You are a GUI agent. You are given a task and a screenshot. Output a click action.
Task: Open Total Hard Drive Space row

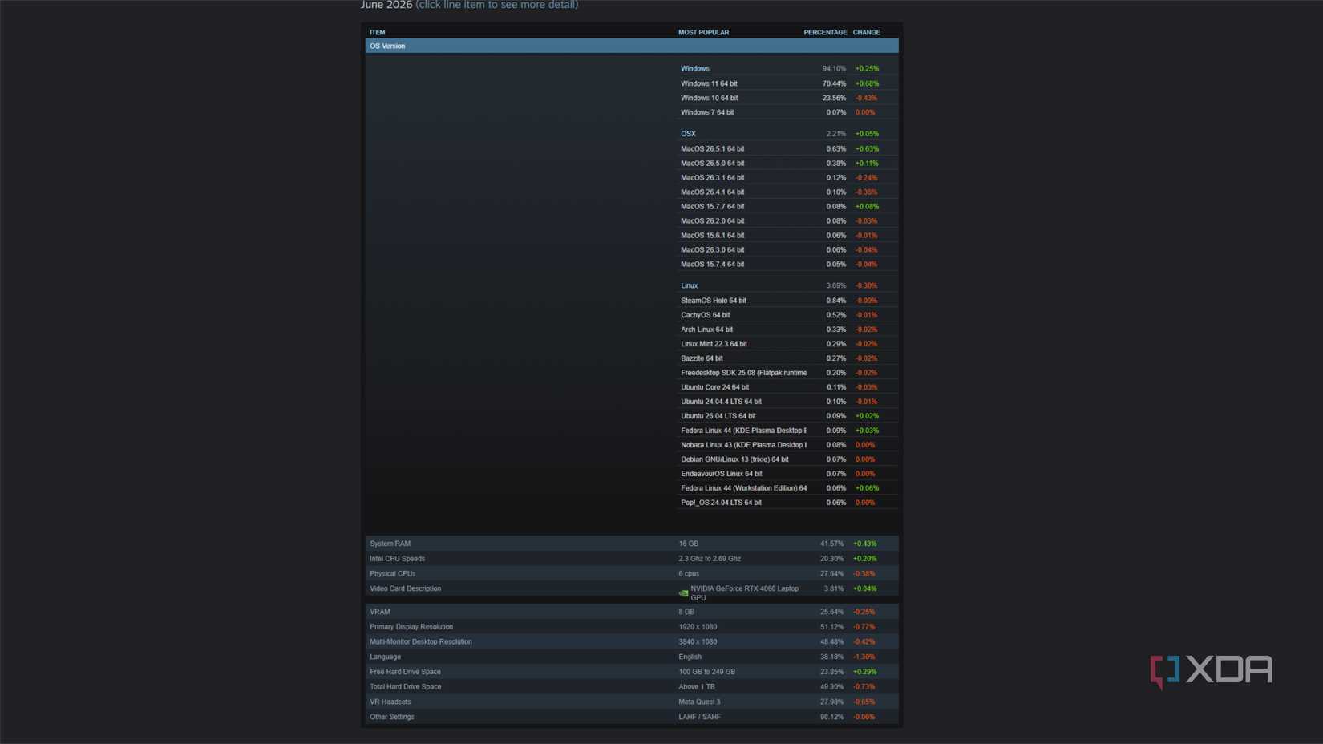[632, 687]
